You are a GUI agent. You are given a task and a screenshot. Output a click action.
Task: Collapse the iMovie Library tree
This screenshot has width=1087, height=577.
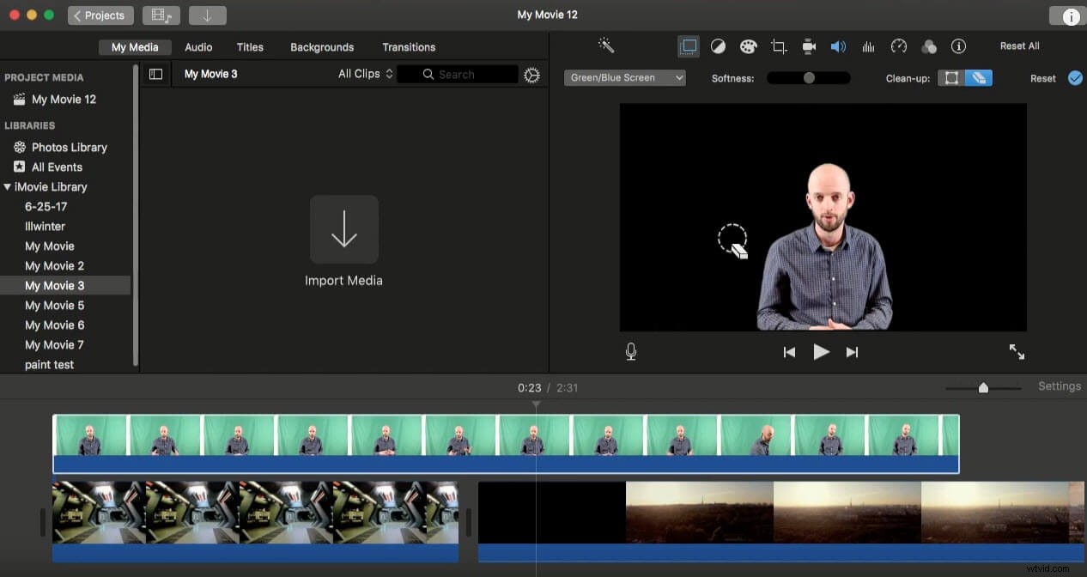[7, 186]
